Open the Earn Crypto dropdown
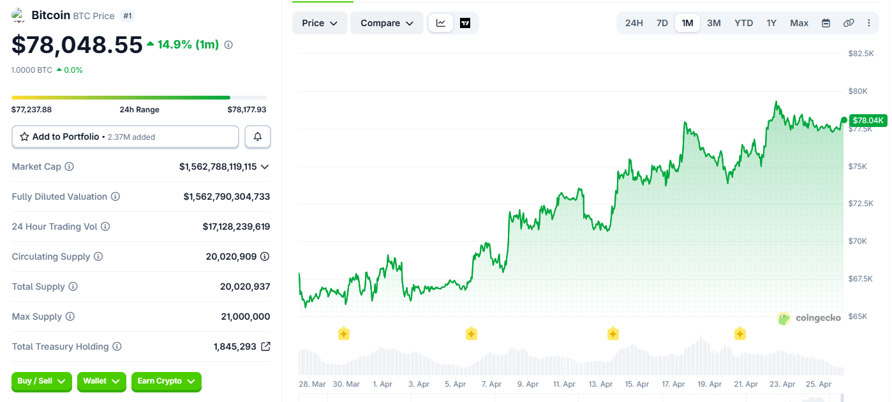The width and height of the screenshot is (892, 402). click(167, 382)
